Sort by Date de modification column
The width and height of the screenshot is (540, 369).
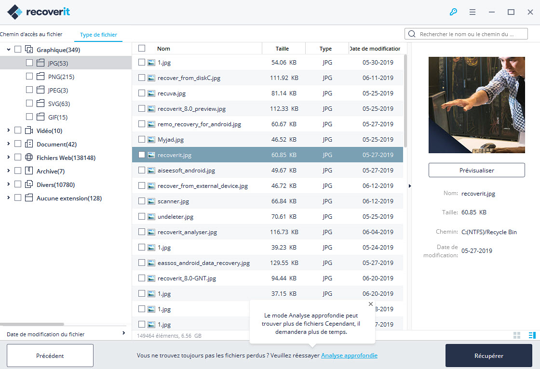click(x=375, y=49)
